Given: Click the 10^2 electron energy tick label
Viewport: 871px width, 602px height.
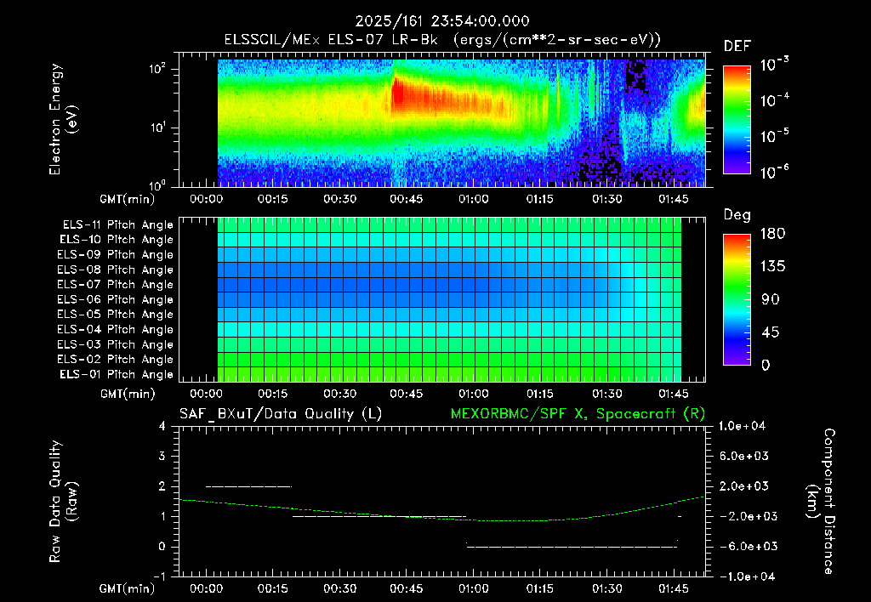Looking at the screenshot, I should pos(157,69).
